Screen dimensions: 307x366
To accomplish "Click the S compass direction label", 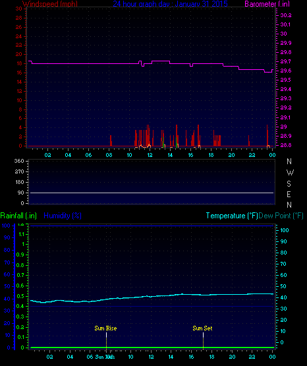I will point(289,184).
